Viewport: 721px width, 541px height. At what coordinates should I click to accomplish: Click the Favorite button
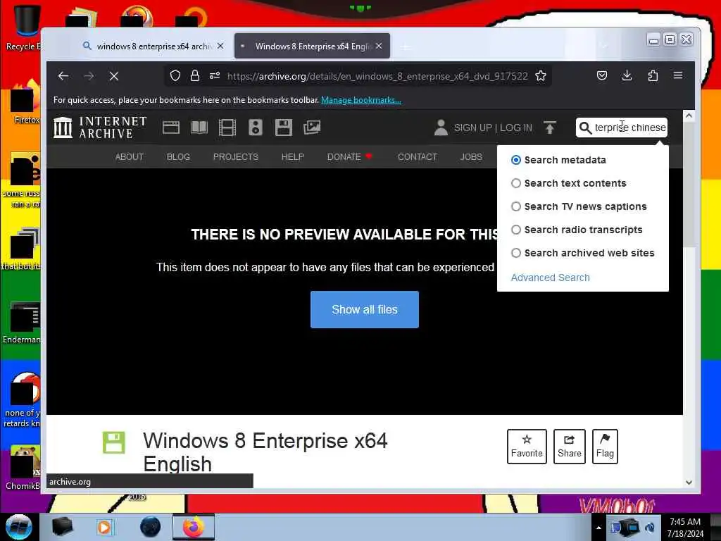[x=527, y=447]
